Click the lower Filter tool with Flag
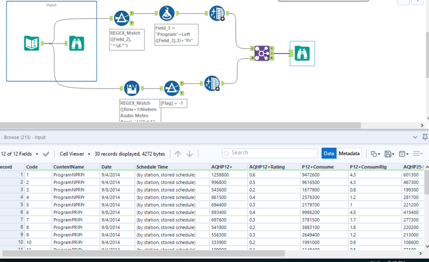Image resolution: width=429 pixels, height=262 pixels. 172,88
